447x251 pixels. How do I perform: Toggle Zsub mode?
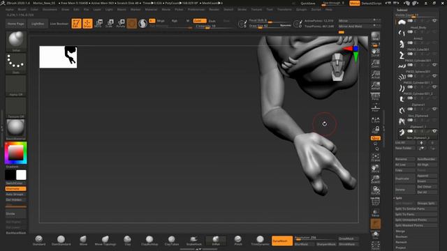point(212,21)
